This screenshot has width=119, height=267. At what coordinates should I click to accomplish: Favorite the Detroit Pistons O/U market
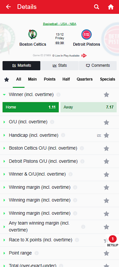click(107, 161)
